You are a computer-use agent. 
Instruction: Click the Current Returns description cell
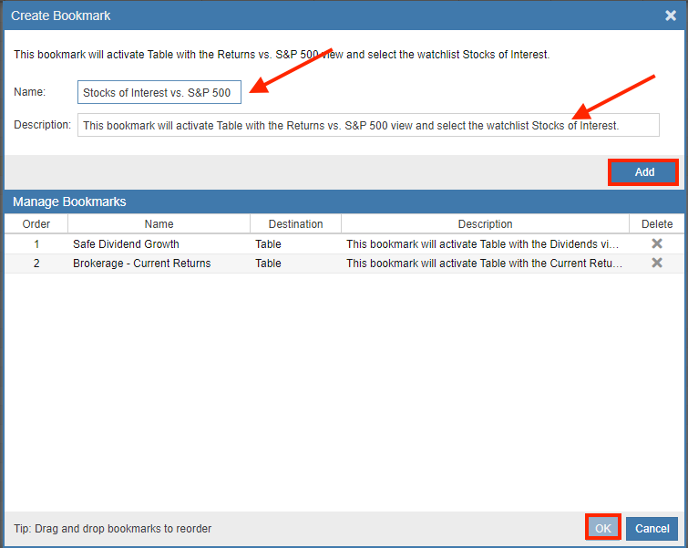tap(485, 263)
